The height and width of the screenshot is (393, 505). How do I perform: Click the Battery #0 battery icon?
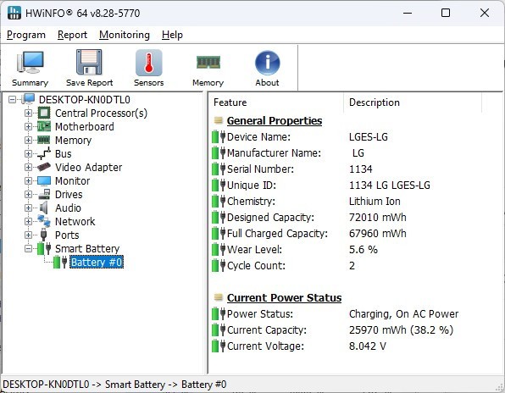click(60, 262)
